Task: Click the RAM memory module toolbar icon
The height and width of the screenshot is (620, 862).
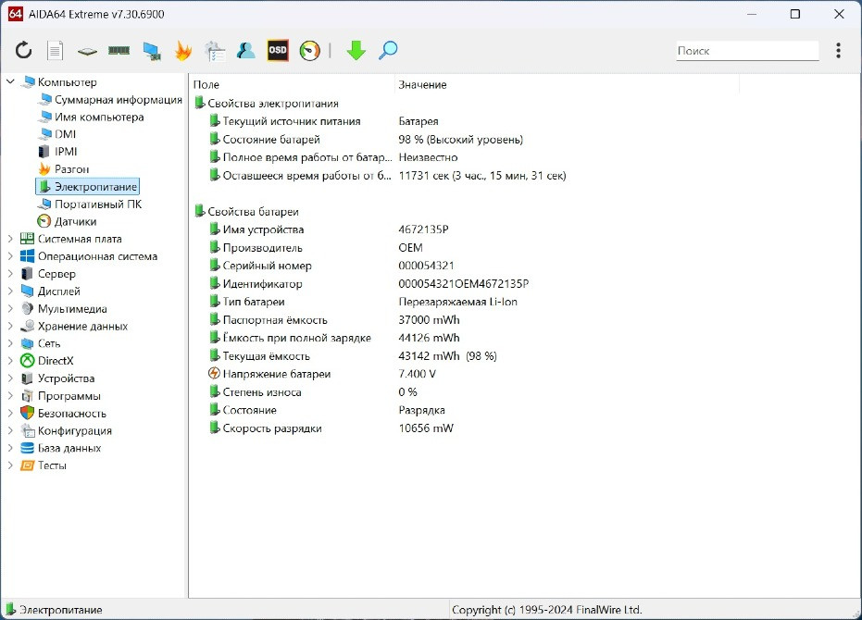Action: pos(119,51)
